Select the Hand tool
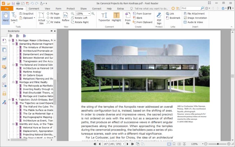 tap(6, 17)
